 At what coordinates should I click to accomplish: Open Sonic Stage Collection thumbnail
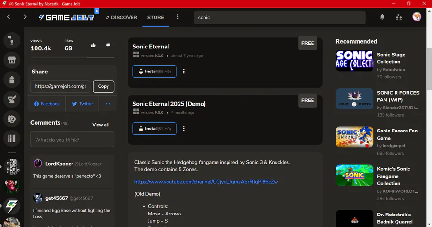[x=355, y=60]
